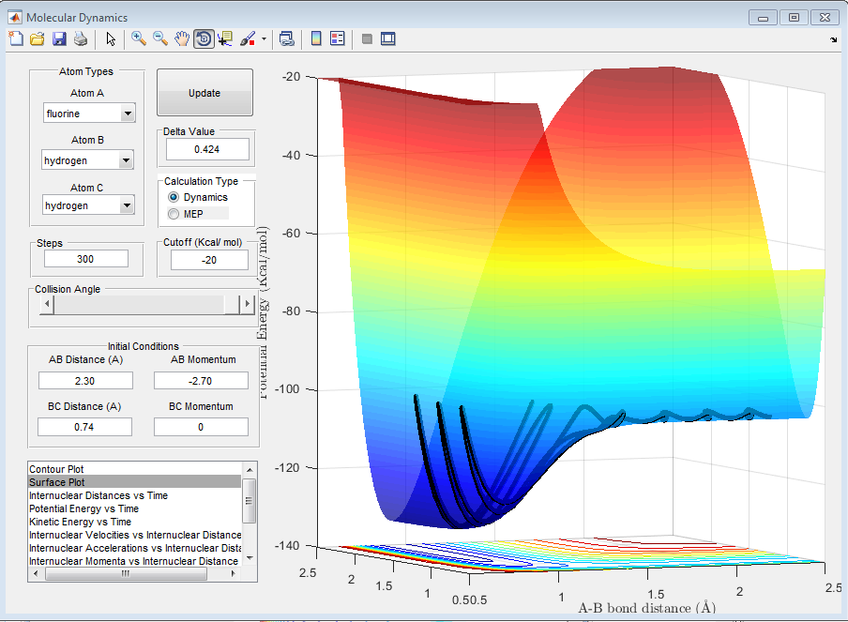Select the Zoom Out tool
This screenshot has width=848, height=622.
pyautogui.click(x=160, y=38)
